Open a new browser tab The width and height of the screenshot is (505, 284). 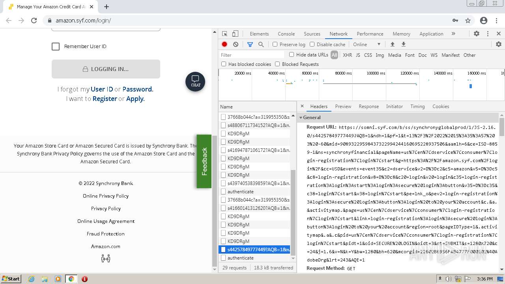(107, 7)
